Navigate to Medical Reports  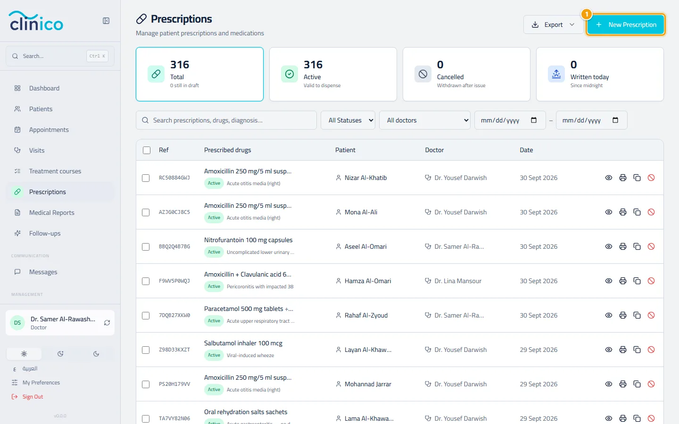(x=60, y=212)
